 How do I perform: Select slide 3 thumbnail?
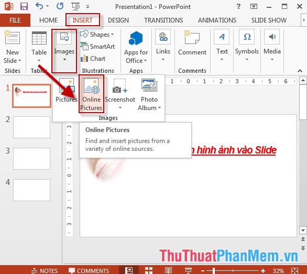click(32, 159)
